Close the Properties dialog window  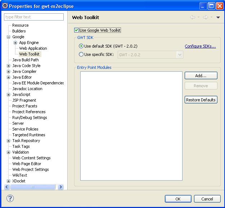[220, 6]
